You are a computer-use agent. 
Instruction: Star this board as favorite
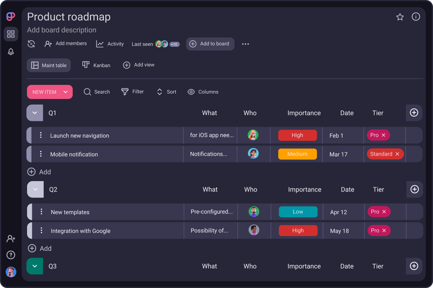point(400,17)
